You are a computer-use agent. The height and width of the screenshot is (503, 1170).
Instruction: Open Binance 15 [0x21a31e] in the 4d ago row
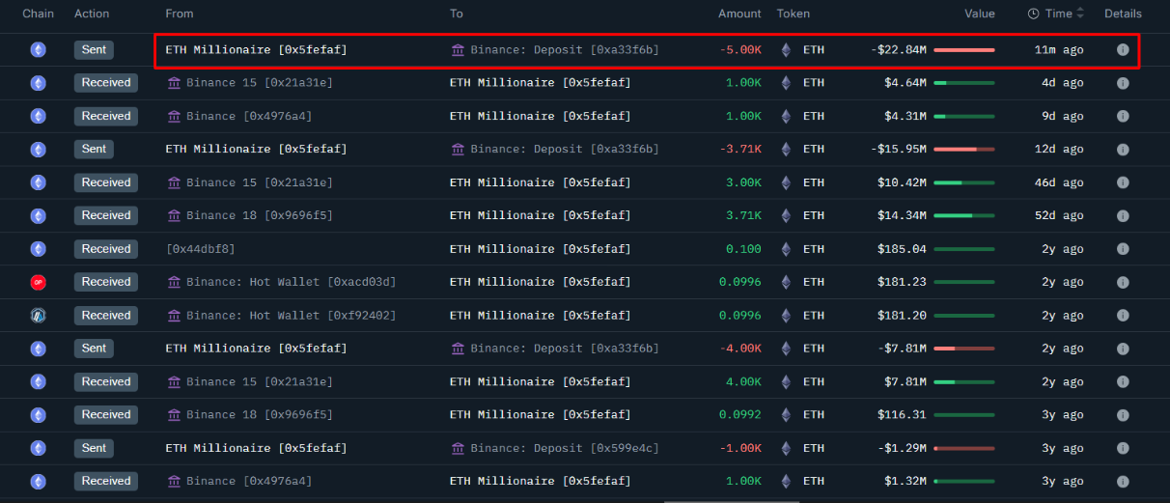pos(260,83)
